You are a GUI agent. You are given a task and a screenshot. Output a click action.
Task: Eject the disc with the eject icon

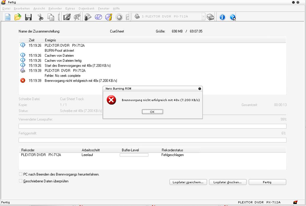click(x=119, y=17)
